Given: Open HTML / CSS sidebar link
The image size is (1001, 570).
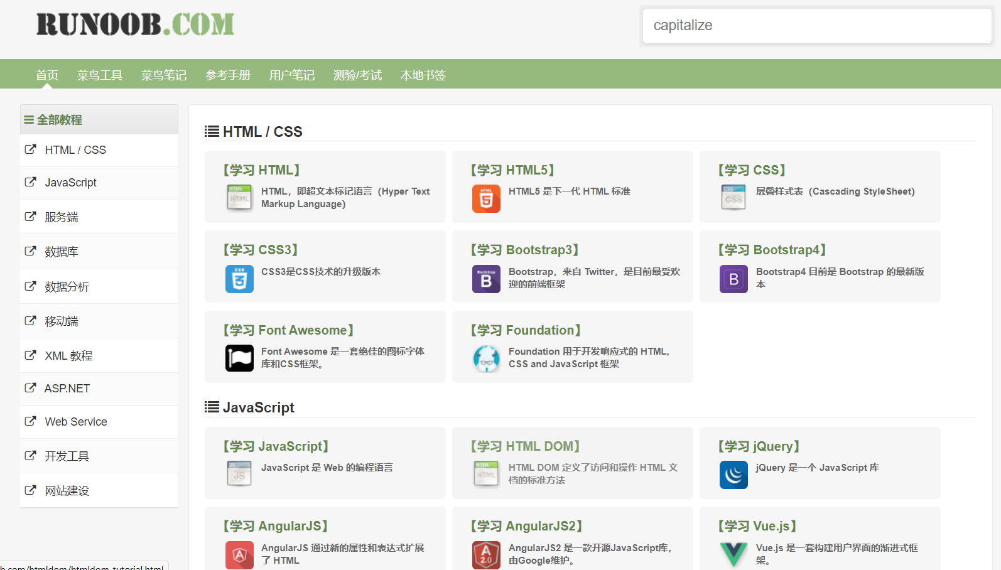Looking at the screenshot, I should click(x=75, y=150).
